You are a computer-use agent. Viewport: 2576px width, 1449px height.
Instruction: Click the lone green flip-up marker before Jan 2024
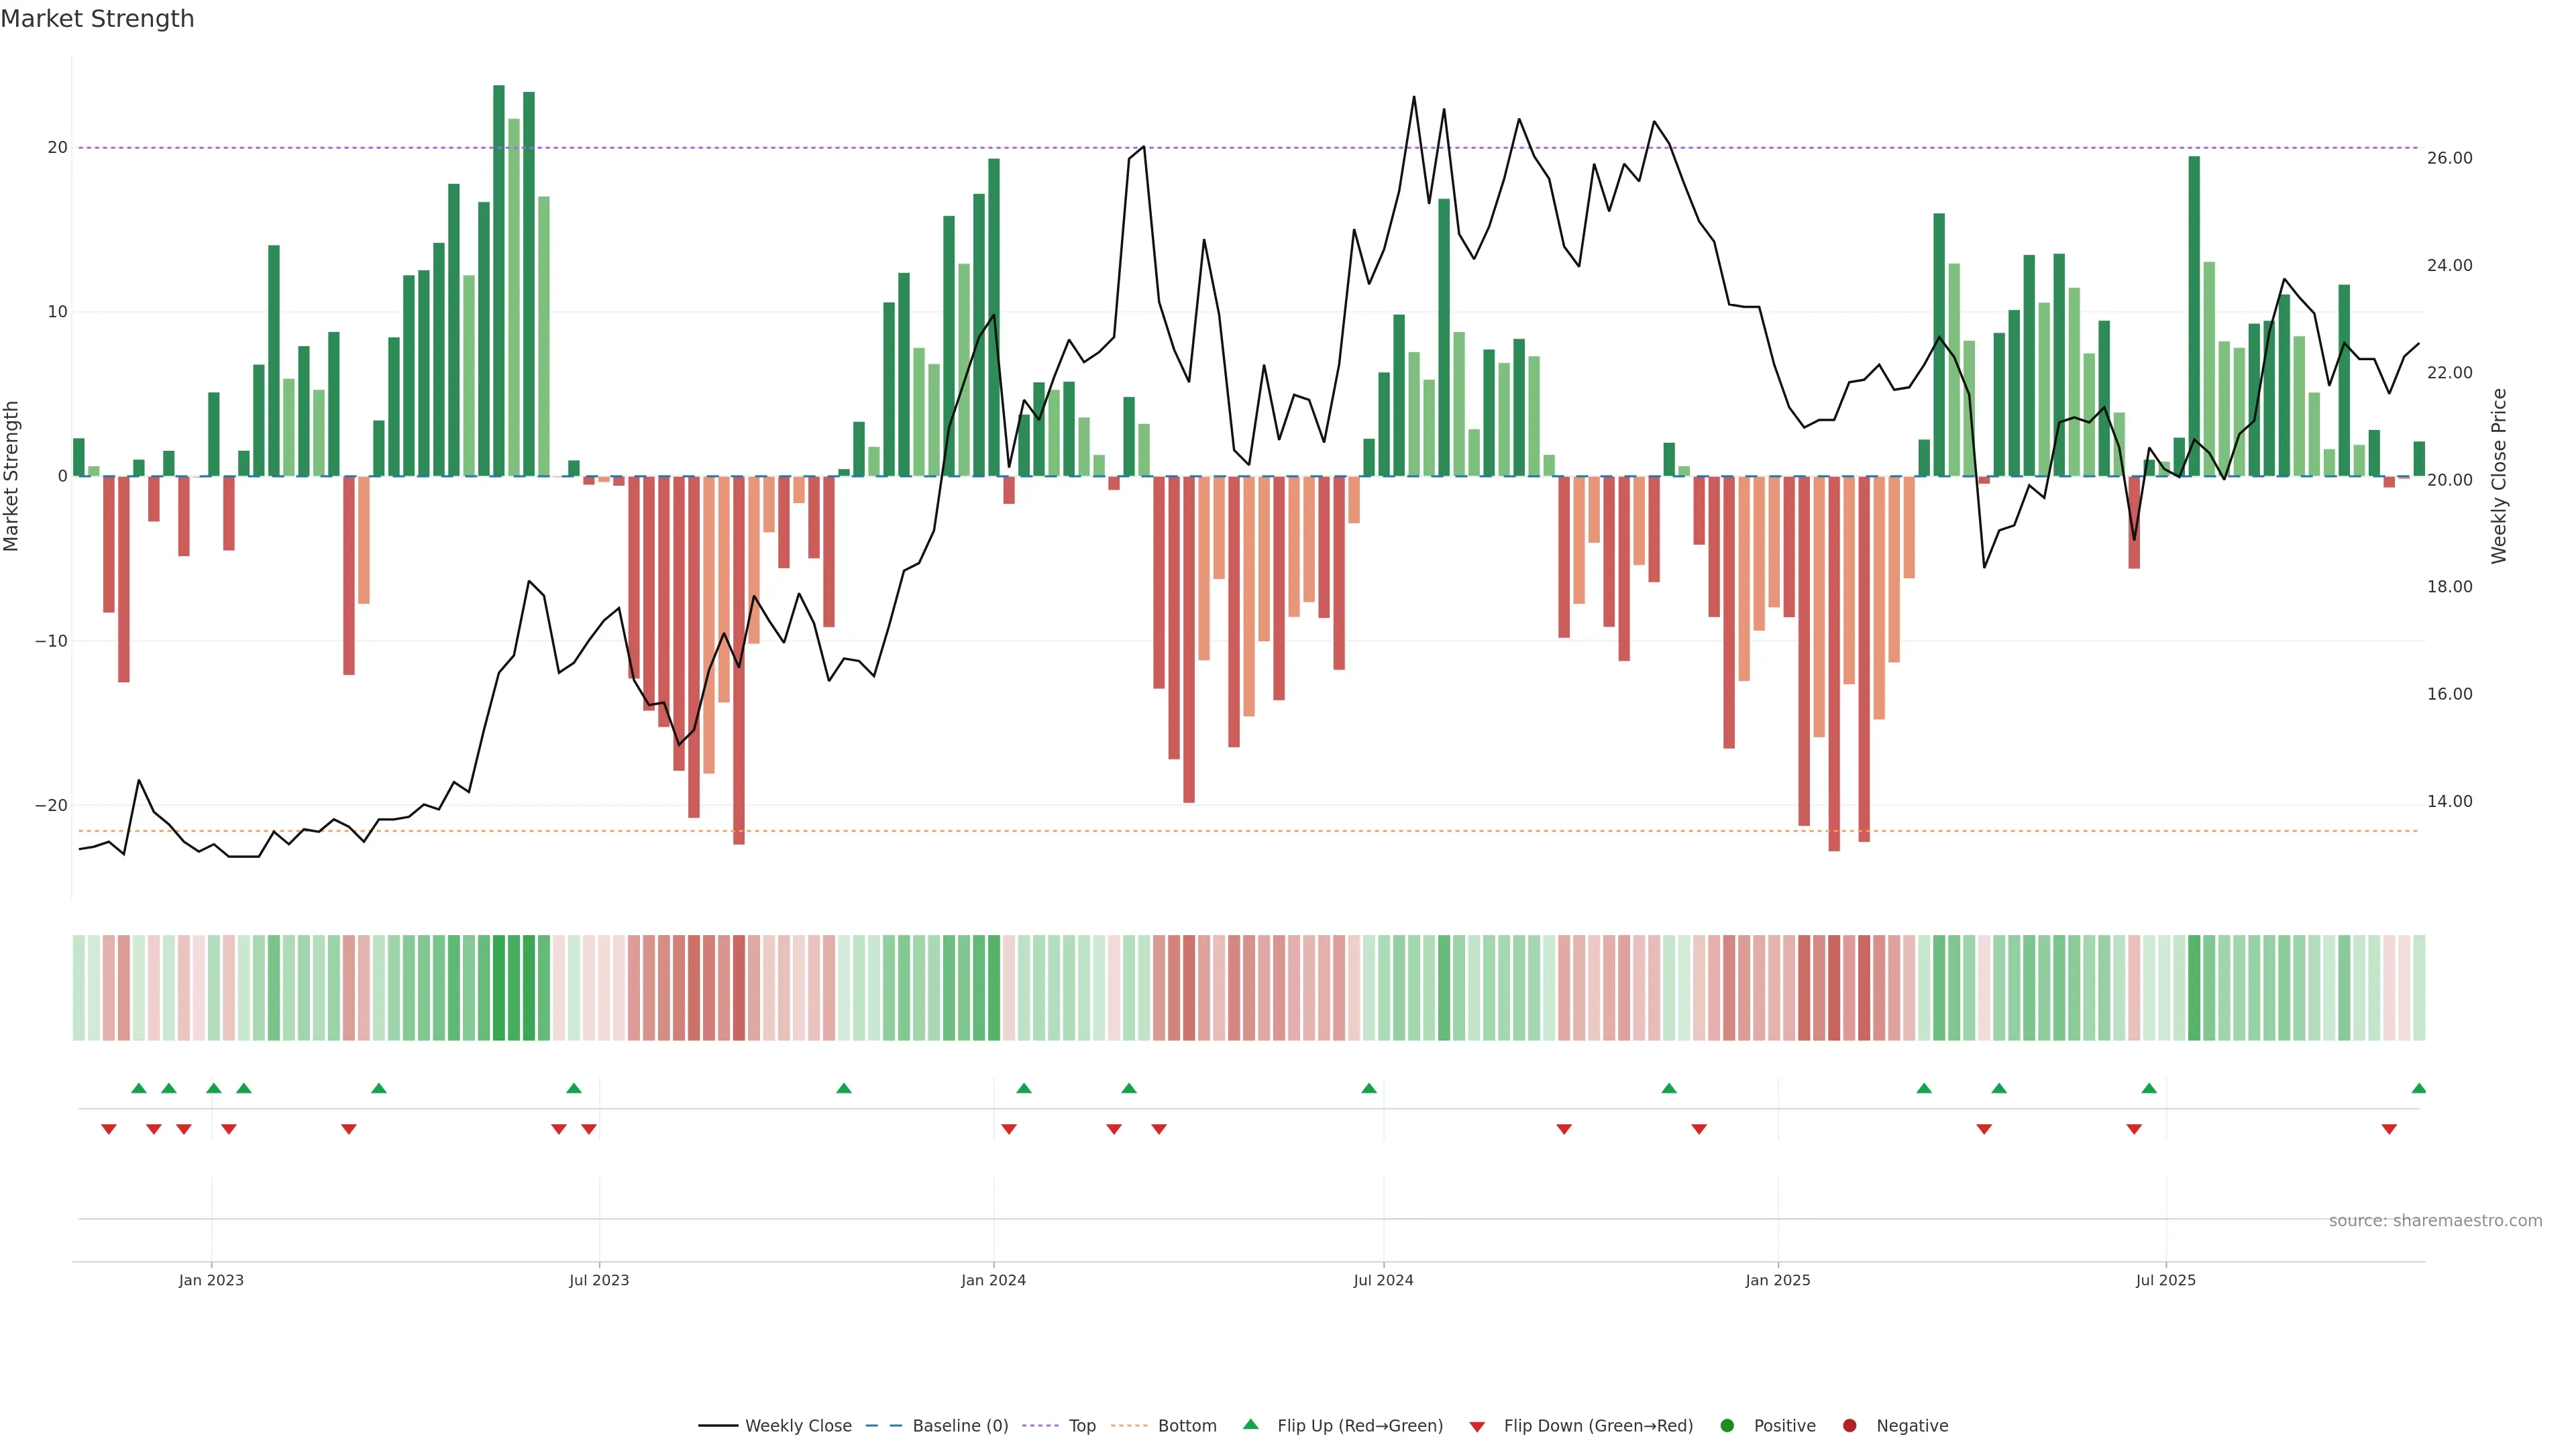[843, 1088]
